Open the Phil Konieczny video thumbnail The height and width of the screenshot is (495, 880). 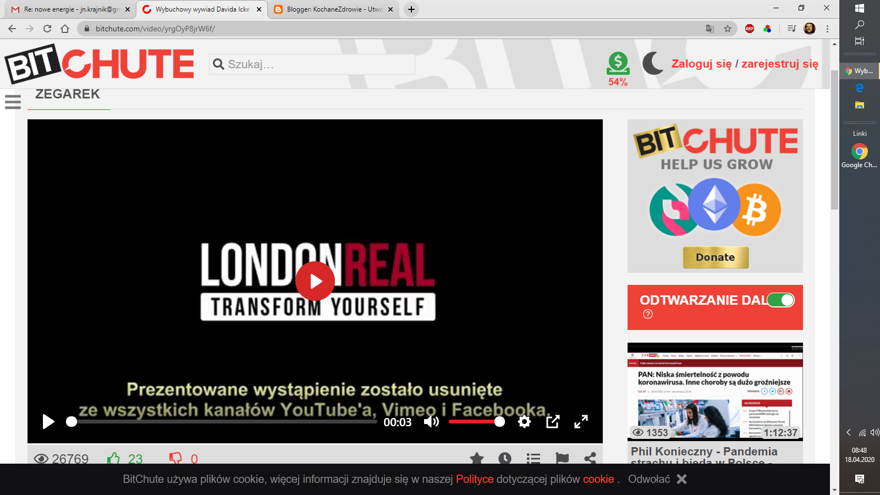715,392
